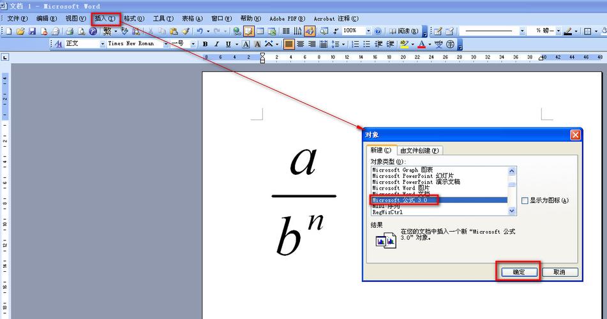The width and height of the screenshot is (607, 319).
Task: Toggle the Tables and Borders toolbar button
Action: 248,31
